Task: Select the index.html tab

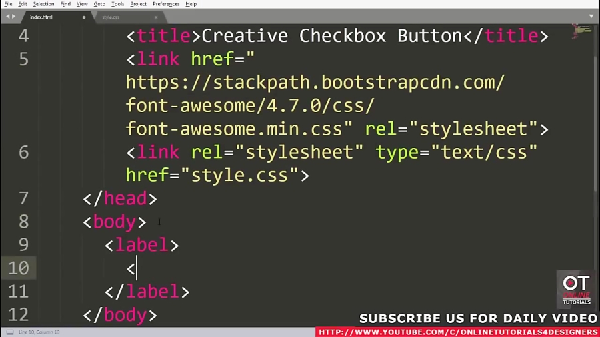Action: pos(41,17)
